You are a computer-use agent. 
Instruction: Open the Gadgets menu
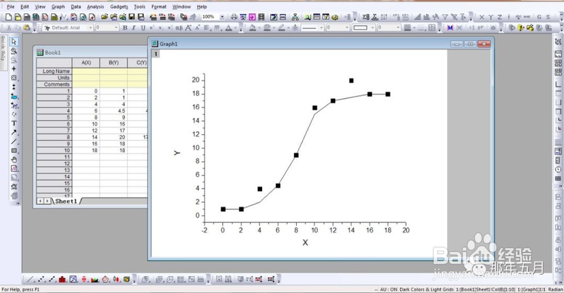(x=119, y=6)
